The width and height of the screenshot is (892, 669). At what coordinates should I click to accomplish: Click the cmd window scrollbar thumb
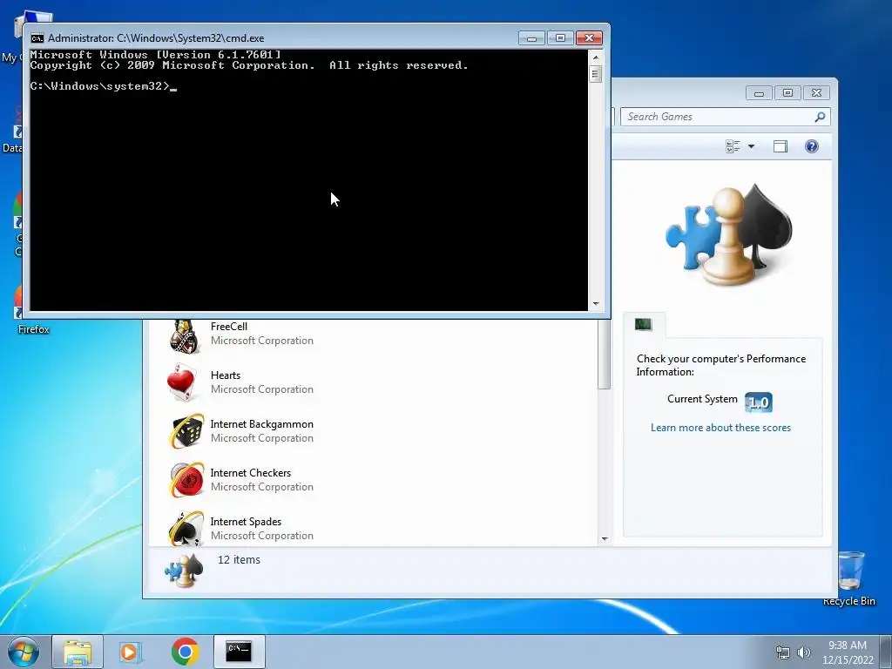pos(596,74)
